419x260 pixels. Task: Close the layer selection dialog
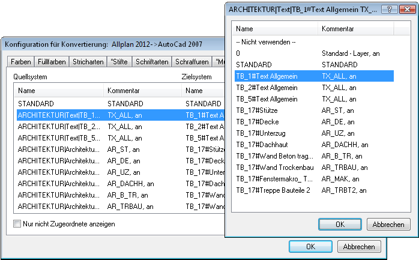407,10
